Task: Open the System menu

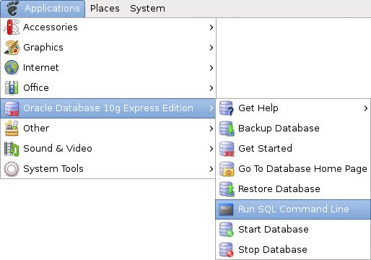Action: point(147,9)
